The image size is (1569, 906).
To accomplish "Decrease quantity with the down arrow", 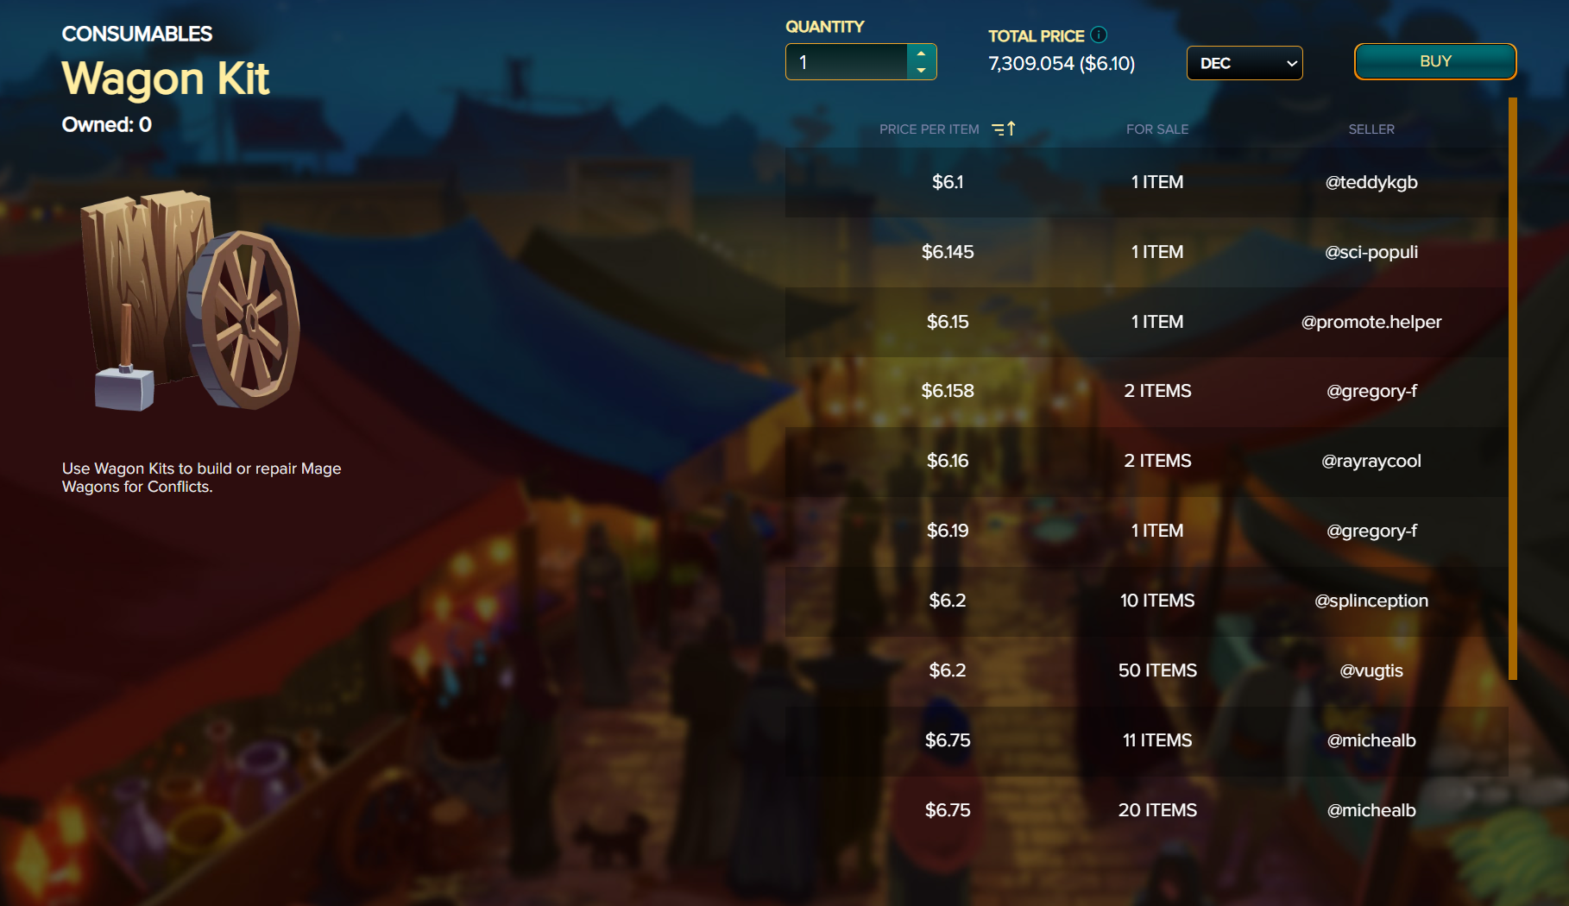I will 921,70.
